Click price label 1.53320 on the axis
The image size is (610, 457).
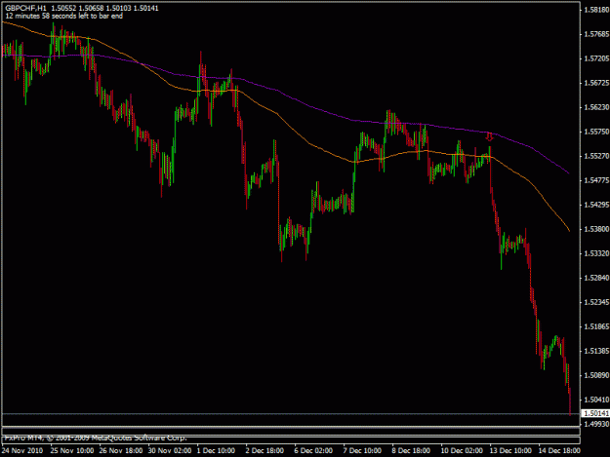pyautogui.click(x=596, y=253)
